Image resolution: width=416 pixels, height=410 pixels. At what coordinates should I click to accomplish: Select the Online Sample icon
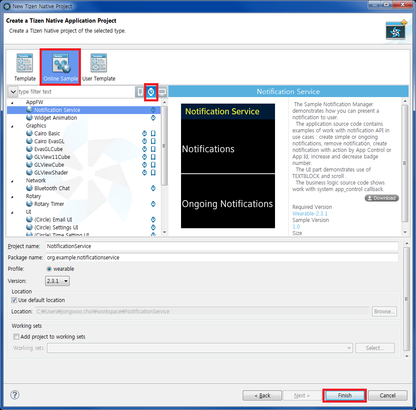(x=60, y=67)
